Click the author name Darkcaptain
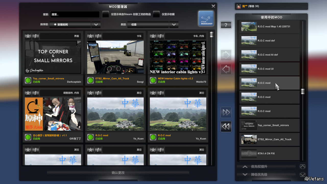 74,82
